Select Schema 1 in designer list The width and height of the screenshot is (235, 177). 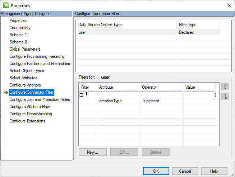coord(18,35)
